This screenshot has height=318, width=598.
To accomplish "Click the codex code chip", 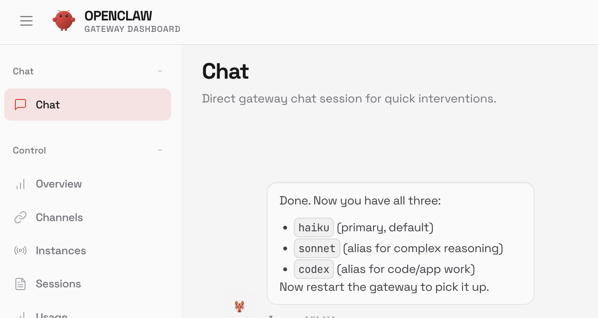I will [x=314, y=269].
